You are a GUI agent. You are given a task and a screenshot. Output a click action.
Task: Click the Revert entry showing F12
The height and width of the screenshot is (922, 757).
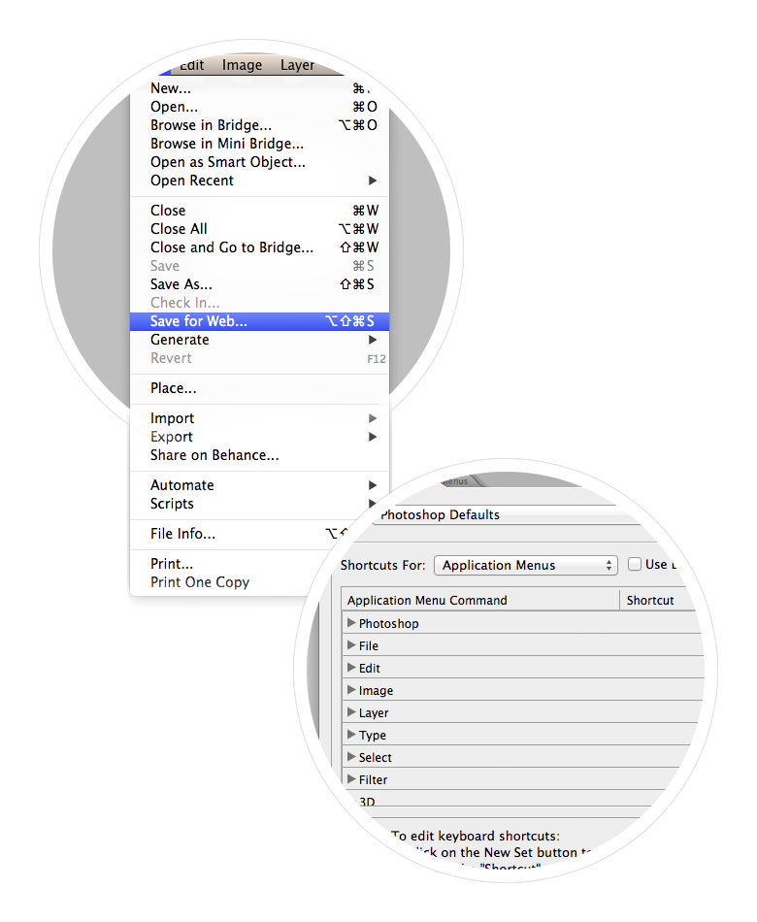point(259,358)
